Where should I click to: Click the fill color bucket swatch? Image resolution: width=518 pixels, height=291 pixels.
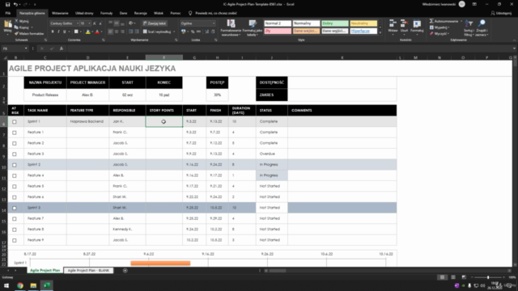[87, 32]
